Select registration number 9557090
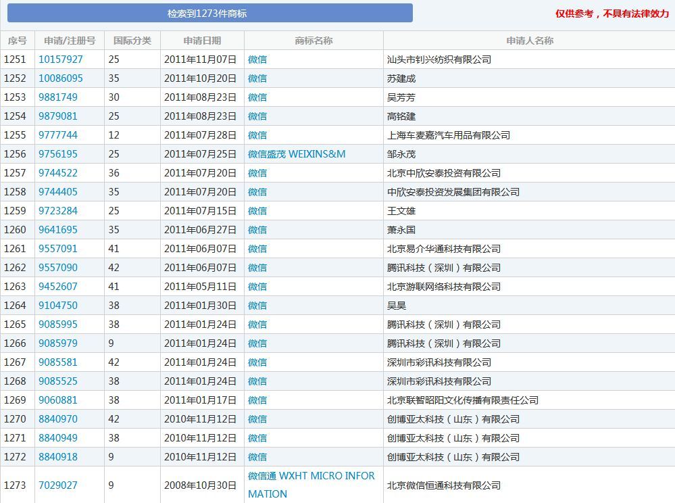 [58, 268]
